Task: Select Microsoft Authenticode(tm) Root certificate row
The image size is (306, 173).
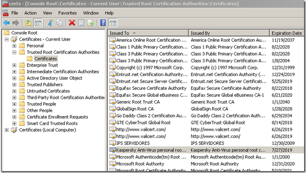Action: 206,157
